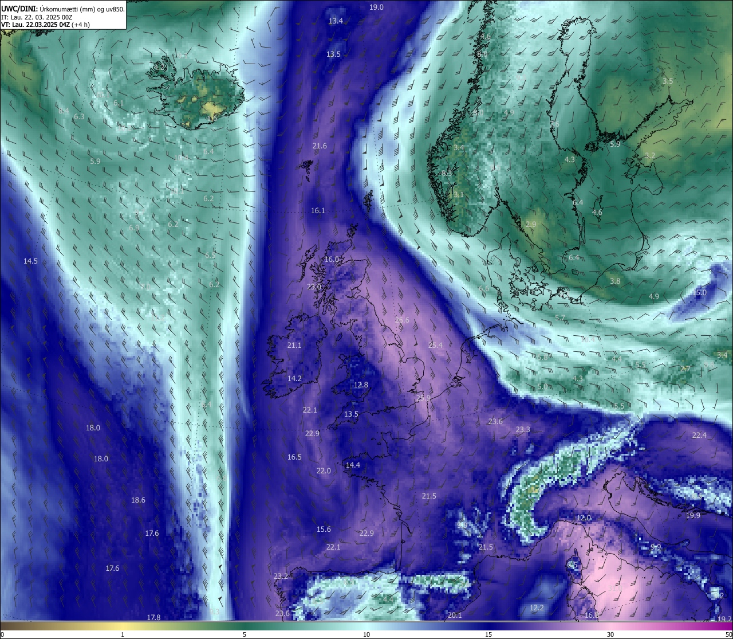733x639 pixels.
Task: Click the 23.3 value on the map
Action: click(x=523, y=430)
